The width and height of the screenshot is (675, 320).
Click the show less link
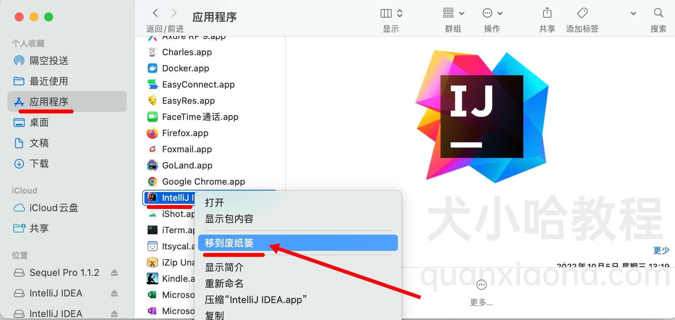click(x=661, y=250)
